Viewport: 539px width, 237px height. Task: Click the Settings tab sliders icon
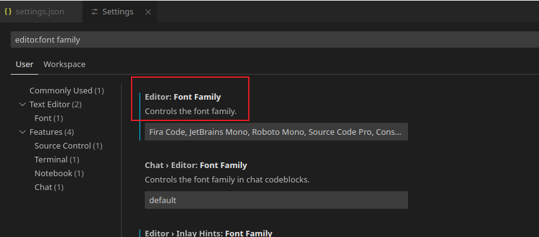(x=95, y=12)
